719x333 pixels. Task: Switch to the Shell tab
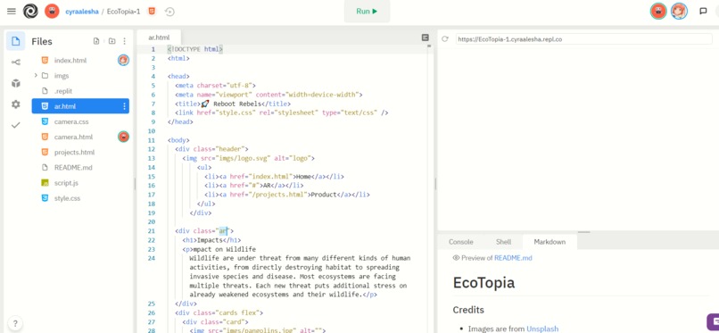(x=503, y=242)
